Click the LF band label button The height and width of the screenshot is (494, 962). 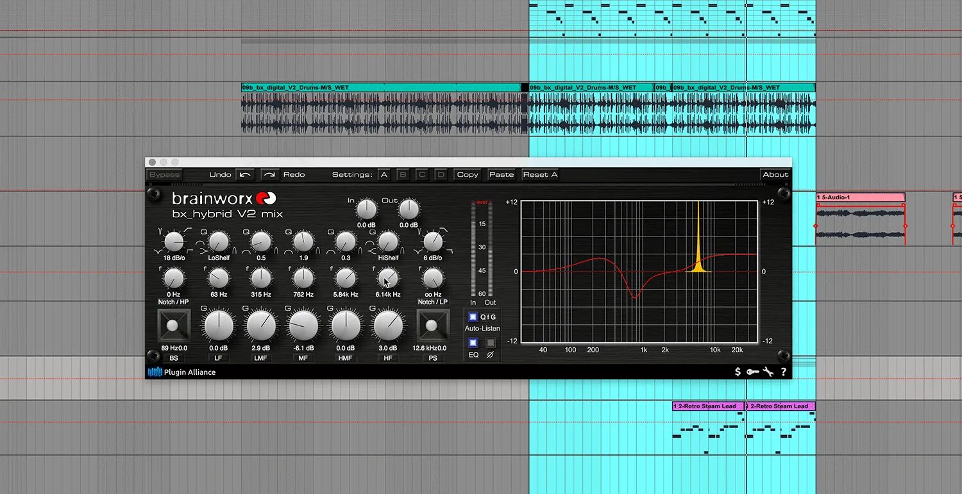pos(218,358)
